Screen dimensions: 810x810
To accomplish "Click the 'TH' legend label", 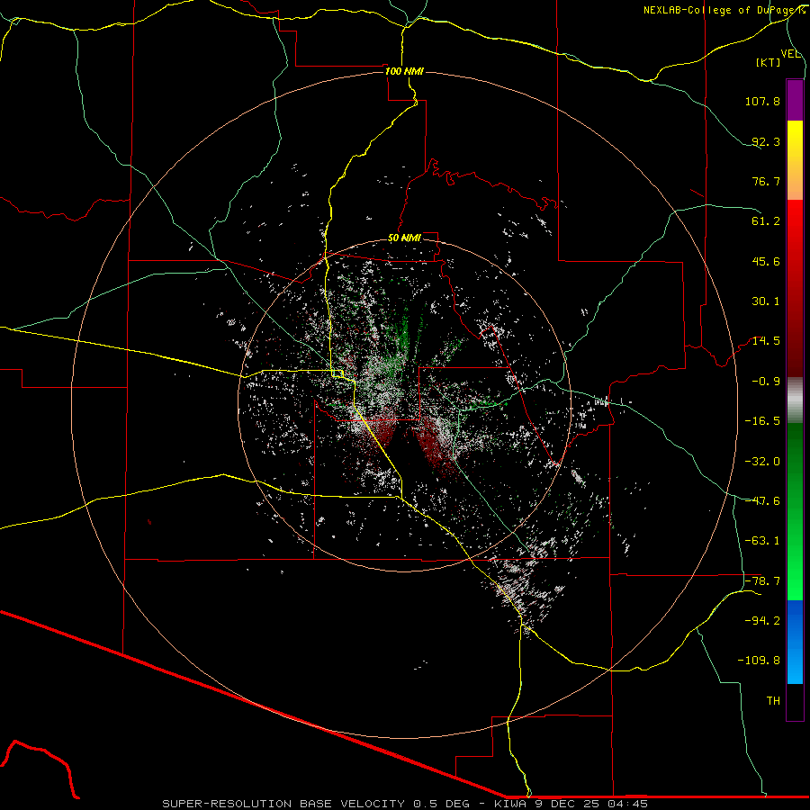I will (773, 701).
